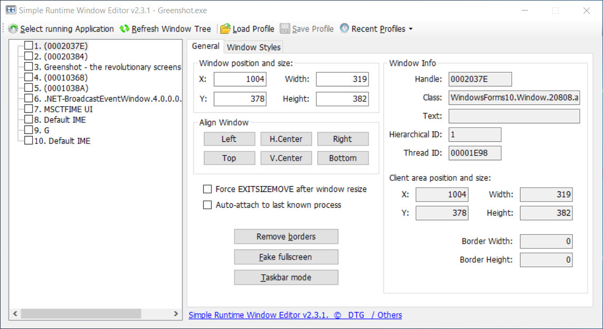Click the app icon in the title bar
603x329 pixels.
(x=11, y=10)
